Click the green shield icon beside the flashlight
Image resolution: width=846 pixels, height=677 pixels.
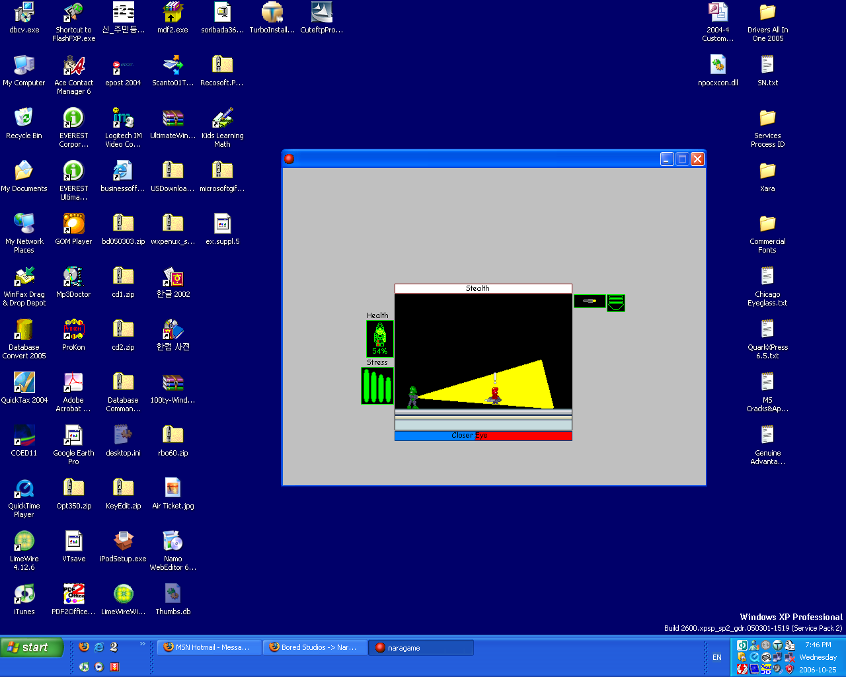pos(615,303)
